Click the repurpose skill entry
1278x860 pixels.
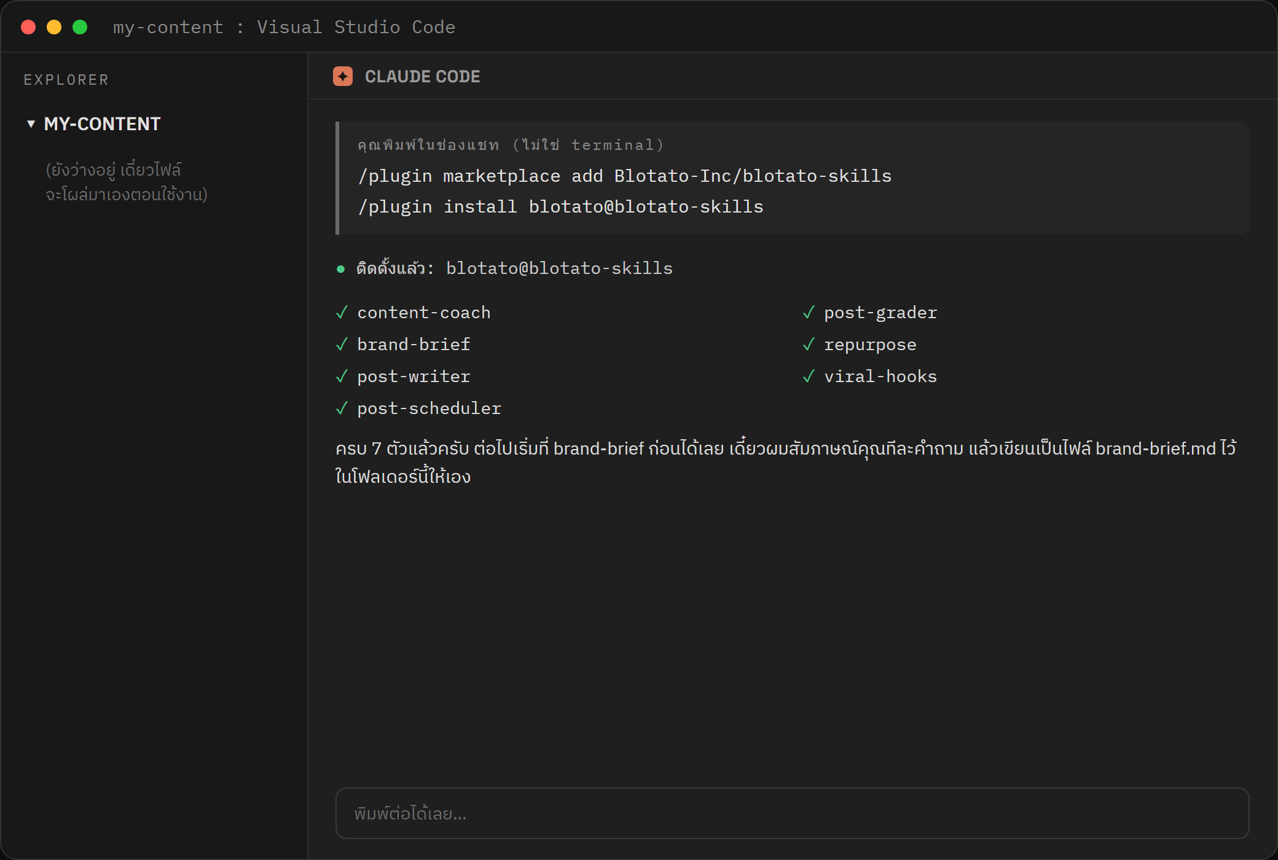[x=870, y=345]
